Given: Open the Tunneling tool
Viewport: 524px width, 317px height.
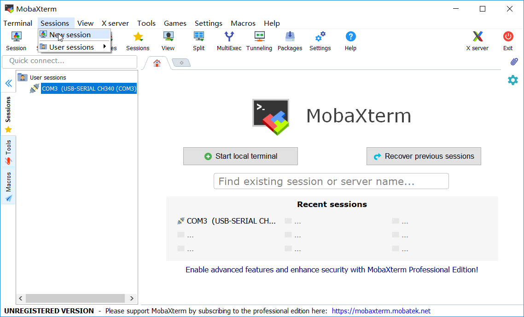Looking at the screenshot, I should click(259, 41).
